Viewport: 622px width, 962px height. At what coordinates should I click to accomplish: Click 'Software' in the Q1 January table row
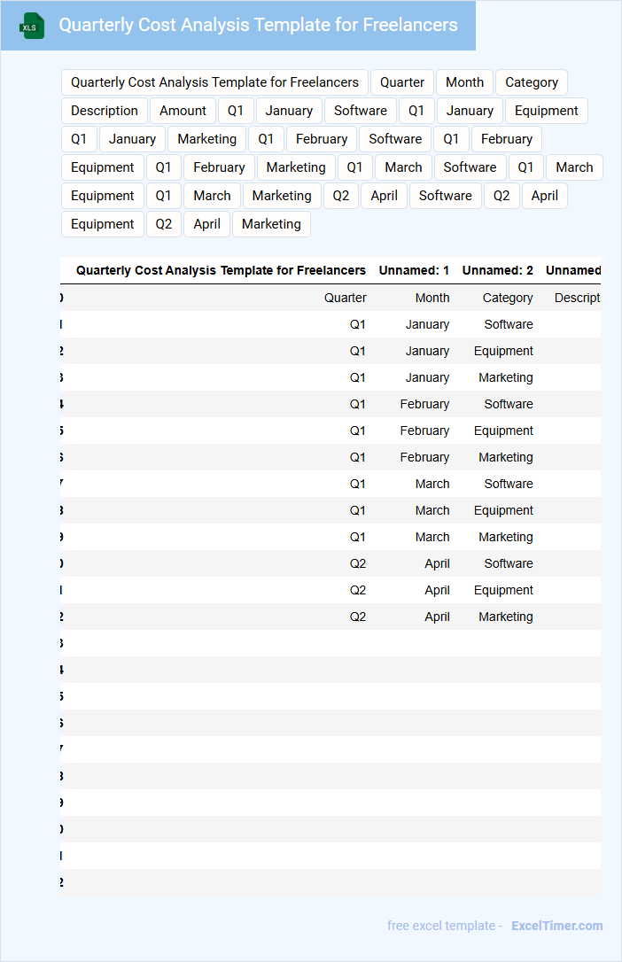(509, 324)
